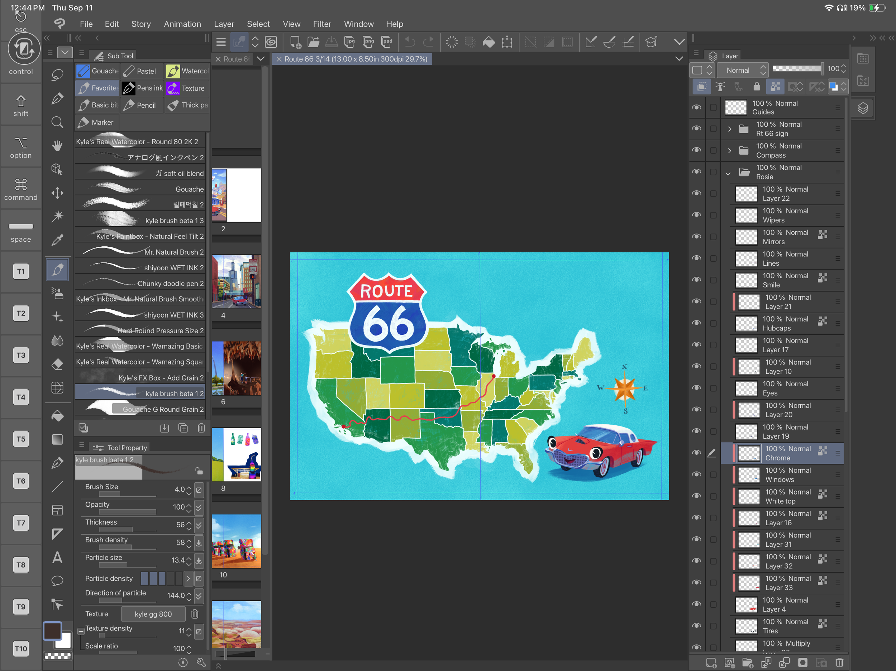Screen dimensions: 896x671
Task: Select the Fill bucket tool
Action: 57,416
